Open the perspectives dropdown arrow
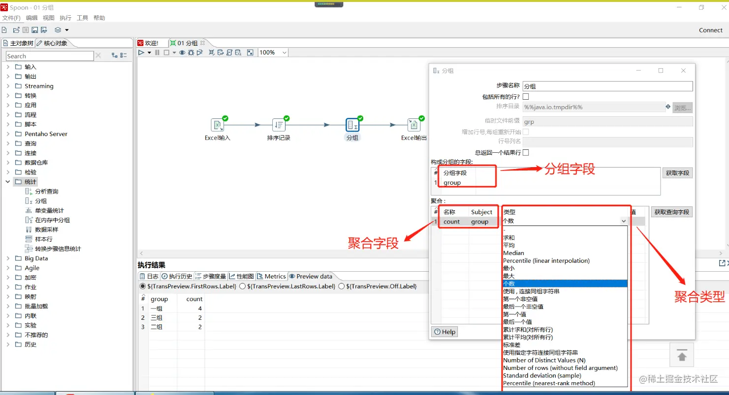Viewport: 729px width, 395px height. pos(67,30)
